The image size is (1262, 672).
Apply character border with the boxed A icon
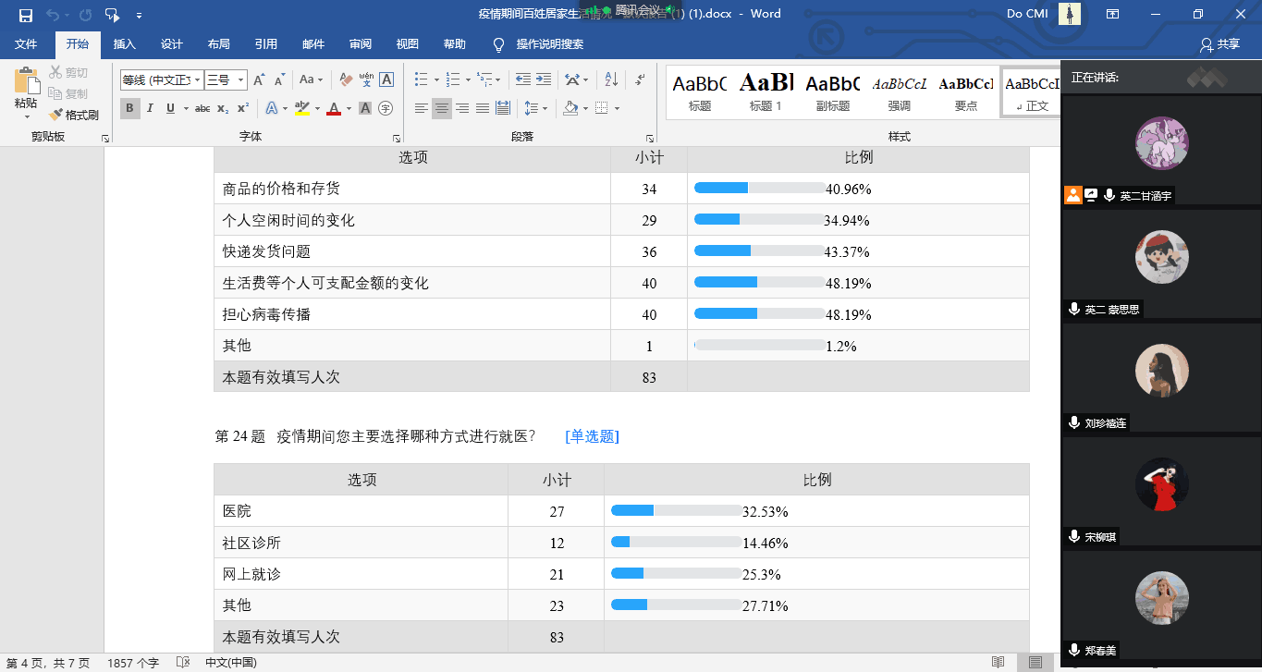pyautogui.click(x=386, y=79)
